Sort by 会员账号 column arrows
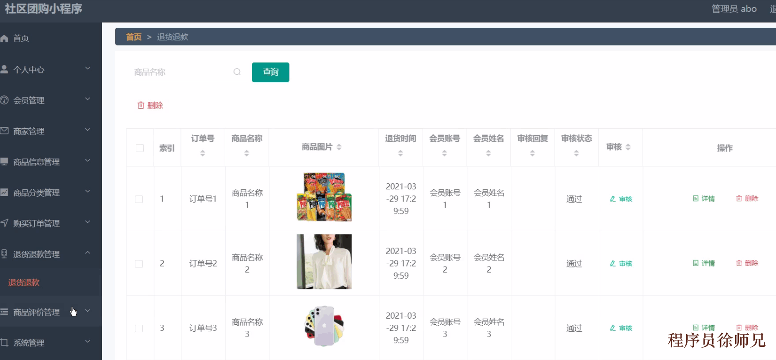 pyautogui.click(x=445, y=153)
